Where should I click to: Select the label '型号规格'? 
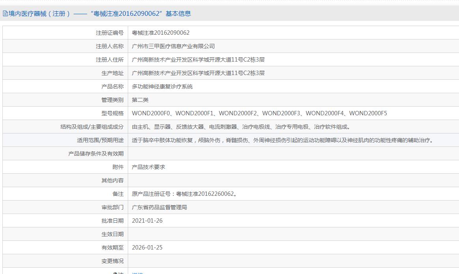click(113, 113)
